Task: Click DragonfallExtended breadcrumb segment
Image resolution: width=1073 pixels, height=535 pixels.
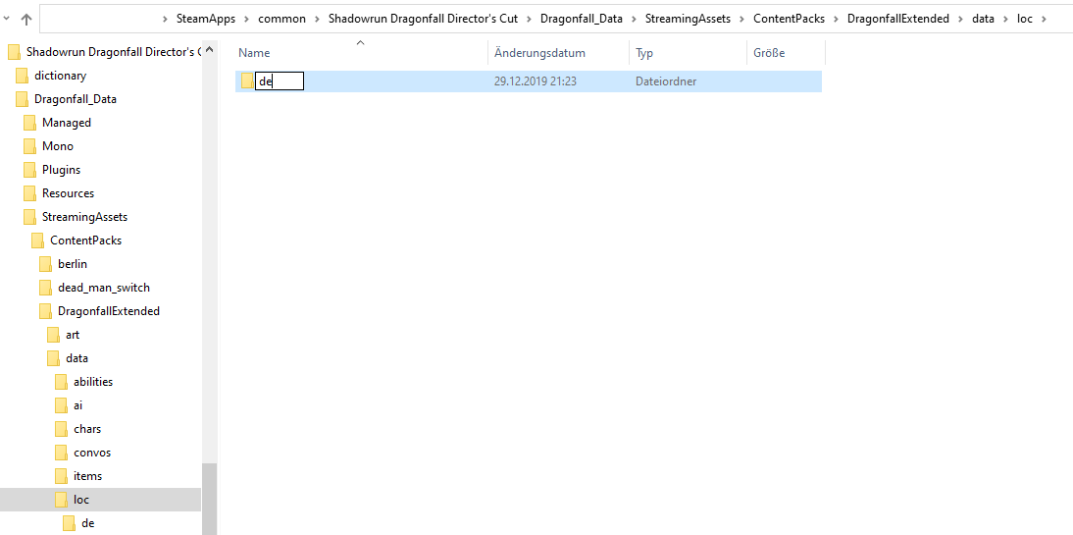Action: coord(897,20)
